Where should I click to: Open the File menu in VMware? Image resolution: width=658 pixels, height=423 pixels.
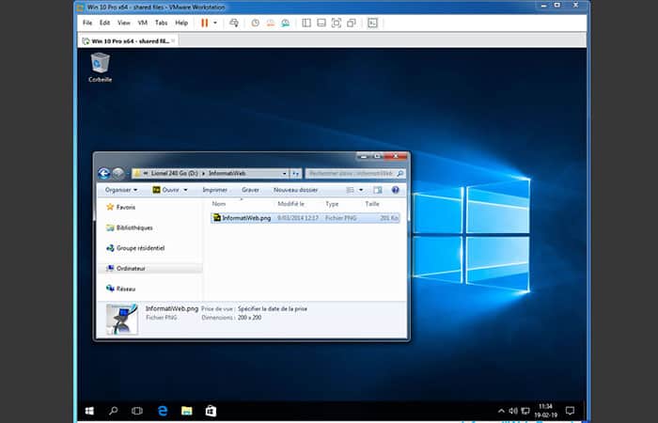tap(87, 23)
